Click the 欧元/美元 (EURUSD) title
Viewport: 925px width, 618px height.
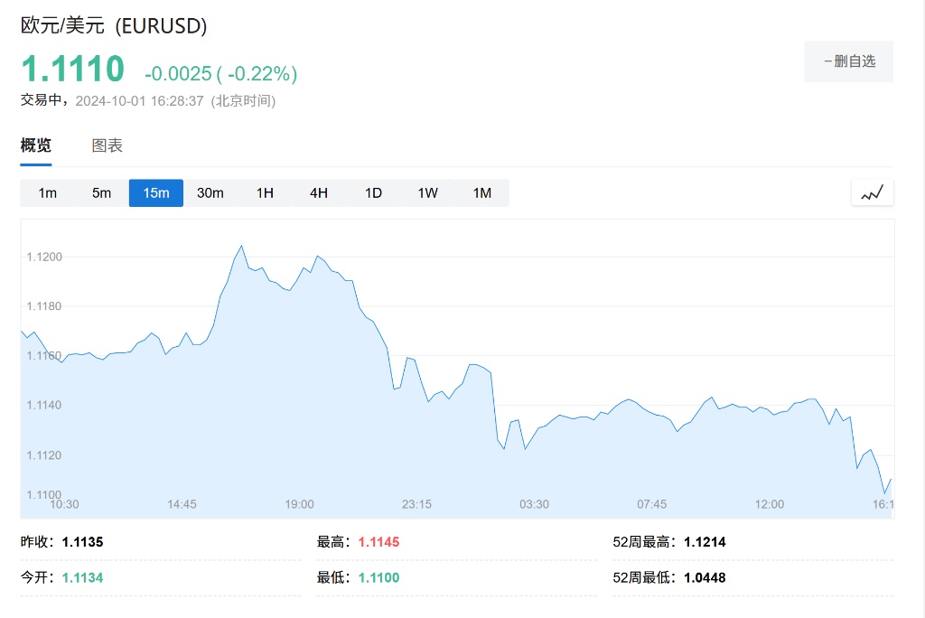114,26
